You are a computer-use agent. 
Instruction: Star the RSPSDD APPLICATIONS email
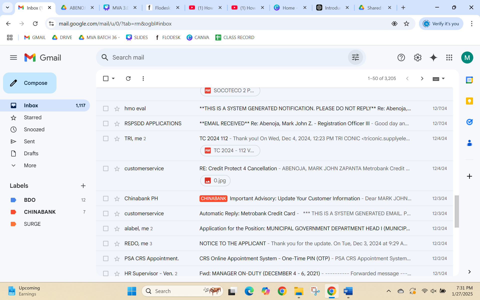(117, 123)
